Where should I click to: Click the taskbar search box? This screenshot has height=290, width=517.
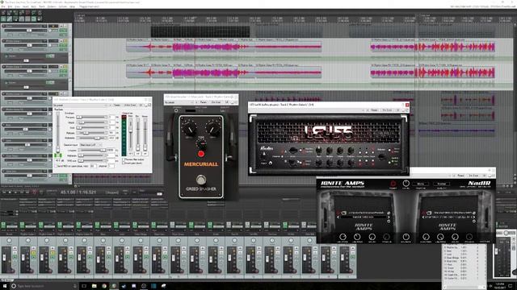pyautogui.click(x=44, y=286)
